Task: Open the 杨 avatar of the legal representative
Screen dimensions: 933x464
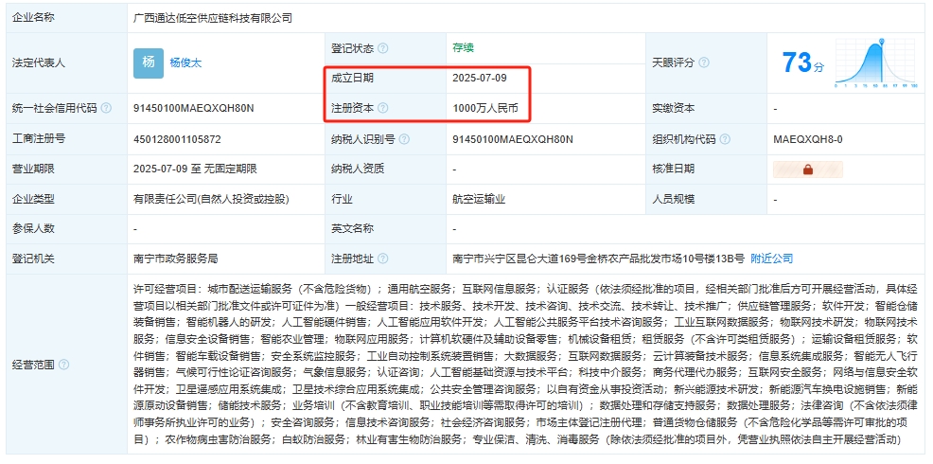Action: (x=149, y=63)
